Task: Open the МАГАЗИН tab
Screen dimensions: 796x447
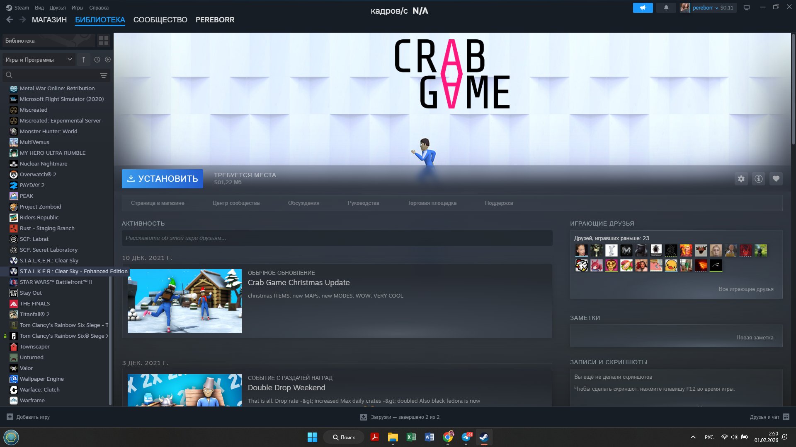Action: click(49, 20)
